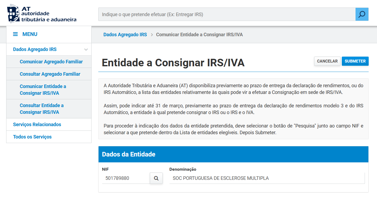Open Todos os Serviços menu item
This screenshot has height=208, width=377.
click(x=49, y=137)
